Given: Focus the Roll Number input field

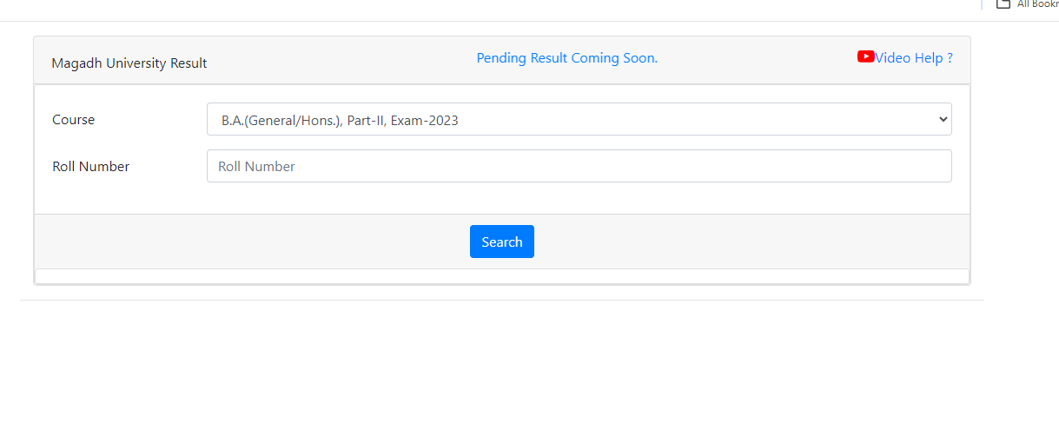Looking at the screenshot, I should point(579,166).
